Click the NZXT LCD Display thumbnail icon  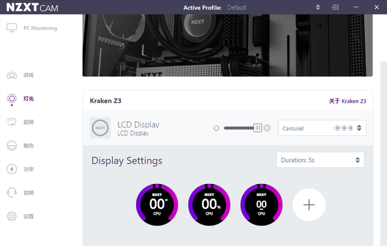[100, 128]
